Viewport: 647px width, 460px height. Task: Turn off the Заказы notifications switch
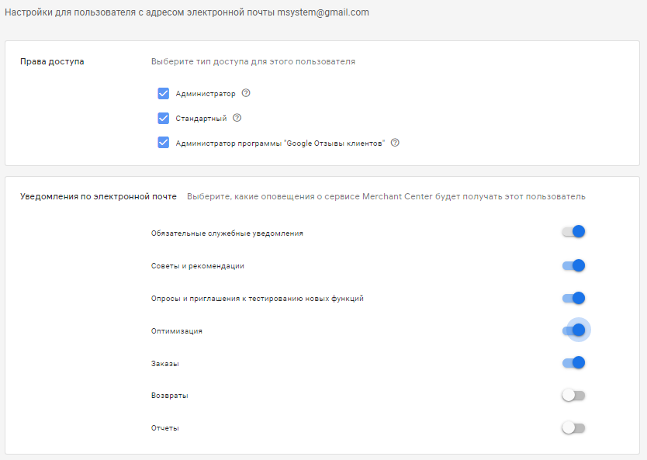(573, 362)
